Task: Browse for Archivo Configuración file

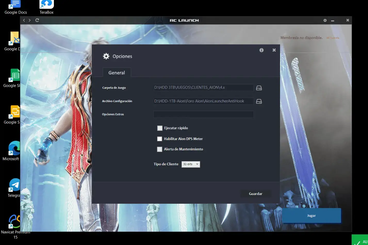Action: pos(259,101)
